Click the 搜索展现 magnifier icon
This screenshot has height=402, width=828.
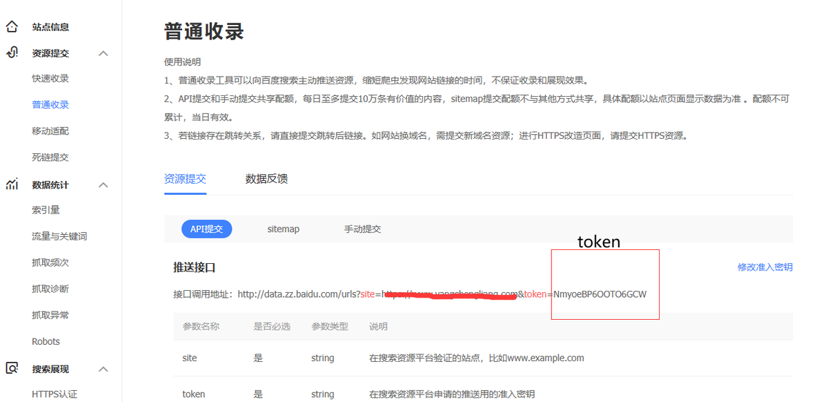pos(11,369)
